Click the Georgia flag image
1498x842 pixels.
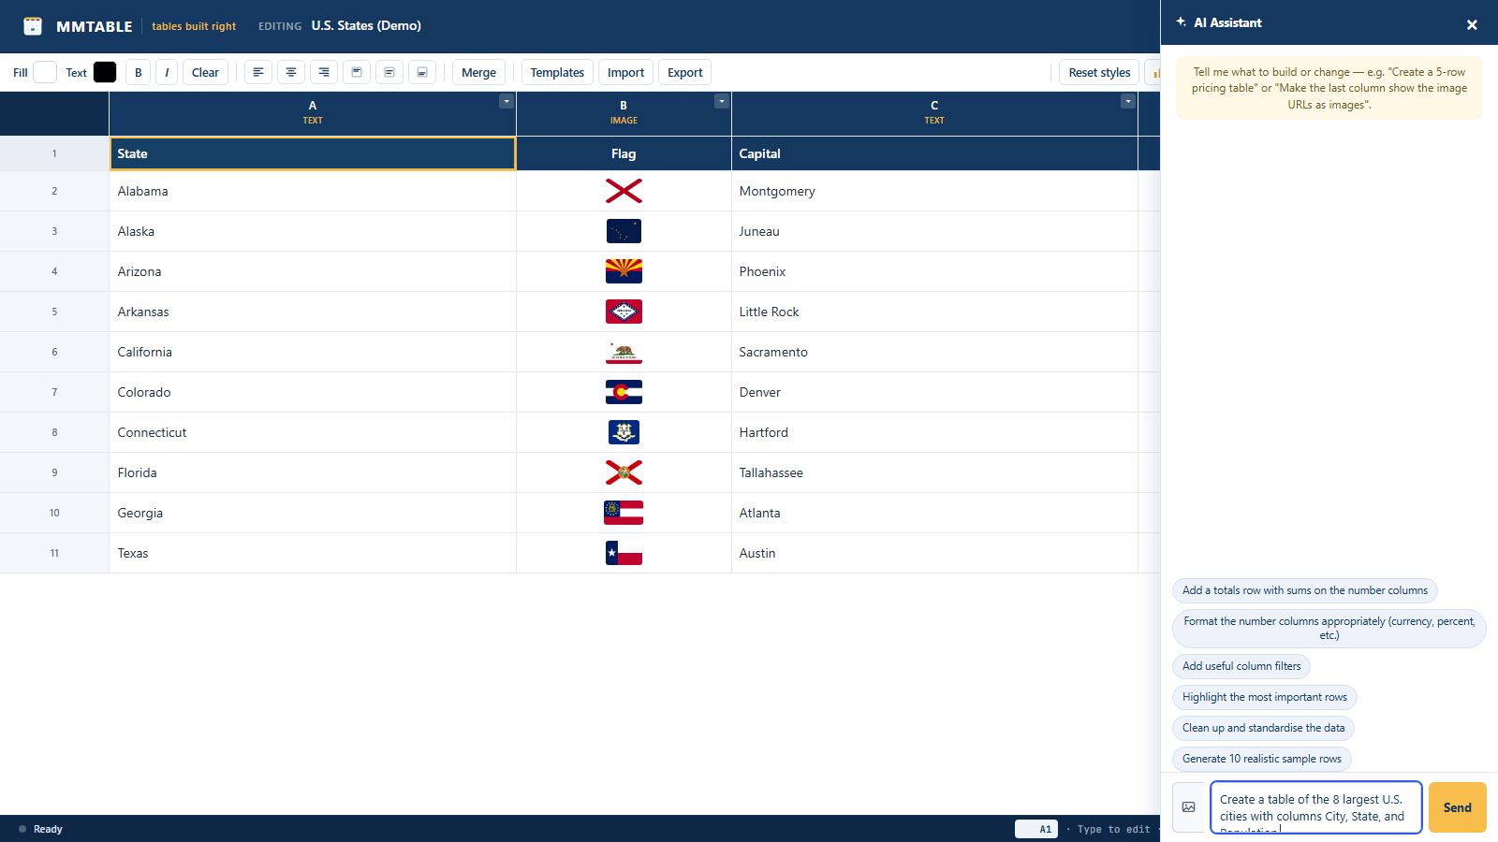coord(624,513)
